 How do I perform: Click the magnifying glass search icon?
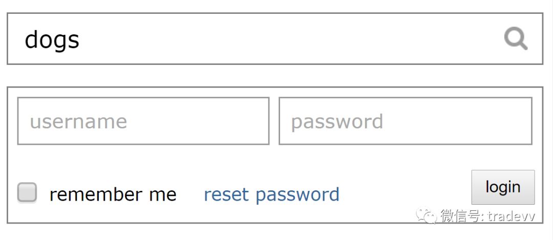(515, 39)
